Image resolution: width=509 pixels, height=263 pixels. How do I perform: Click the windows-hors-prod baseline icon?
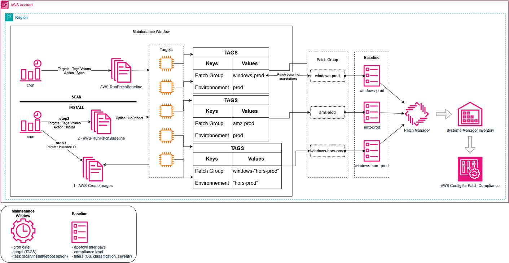click(372, 151)
